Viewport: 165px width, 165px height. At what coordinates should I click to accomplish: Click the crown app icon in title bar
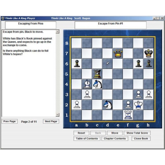(x=3, y=18)
